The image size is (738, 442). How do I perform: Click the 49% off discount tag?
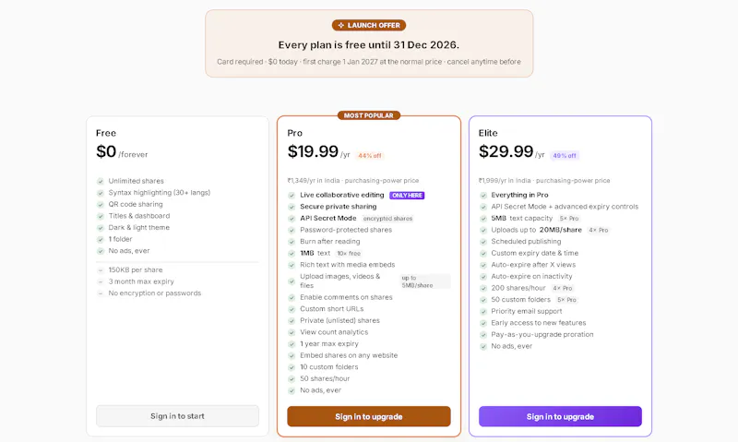565,156
